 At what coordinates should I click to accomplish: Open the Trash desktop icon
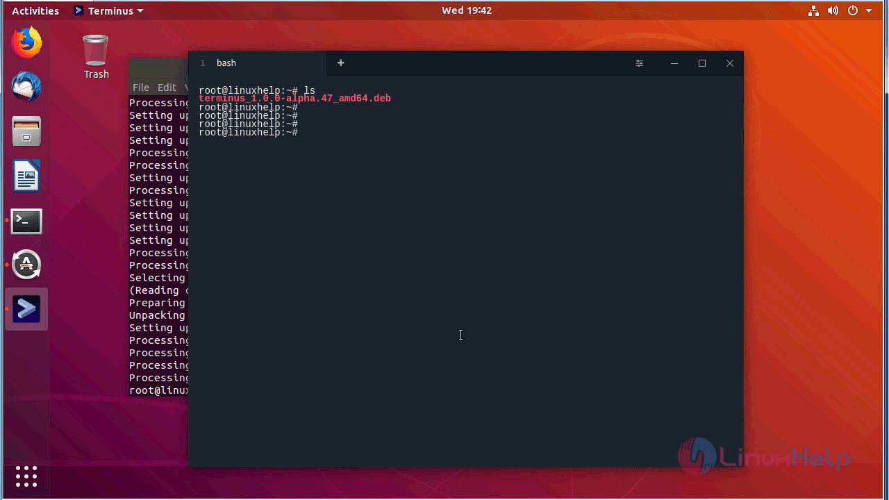[96, 57]
